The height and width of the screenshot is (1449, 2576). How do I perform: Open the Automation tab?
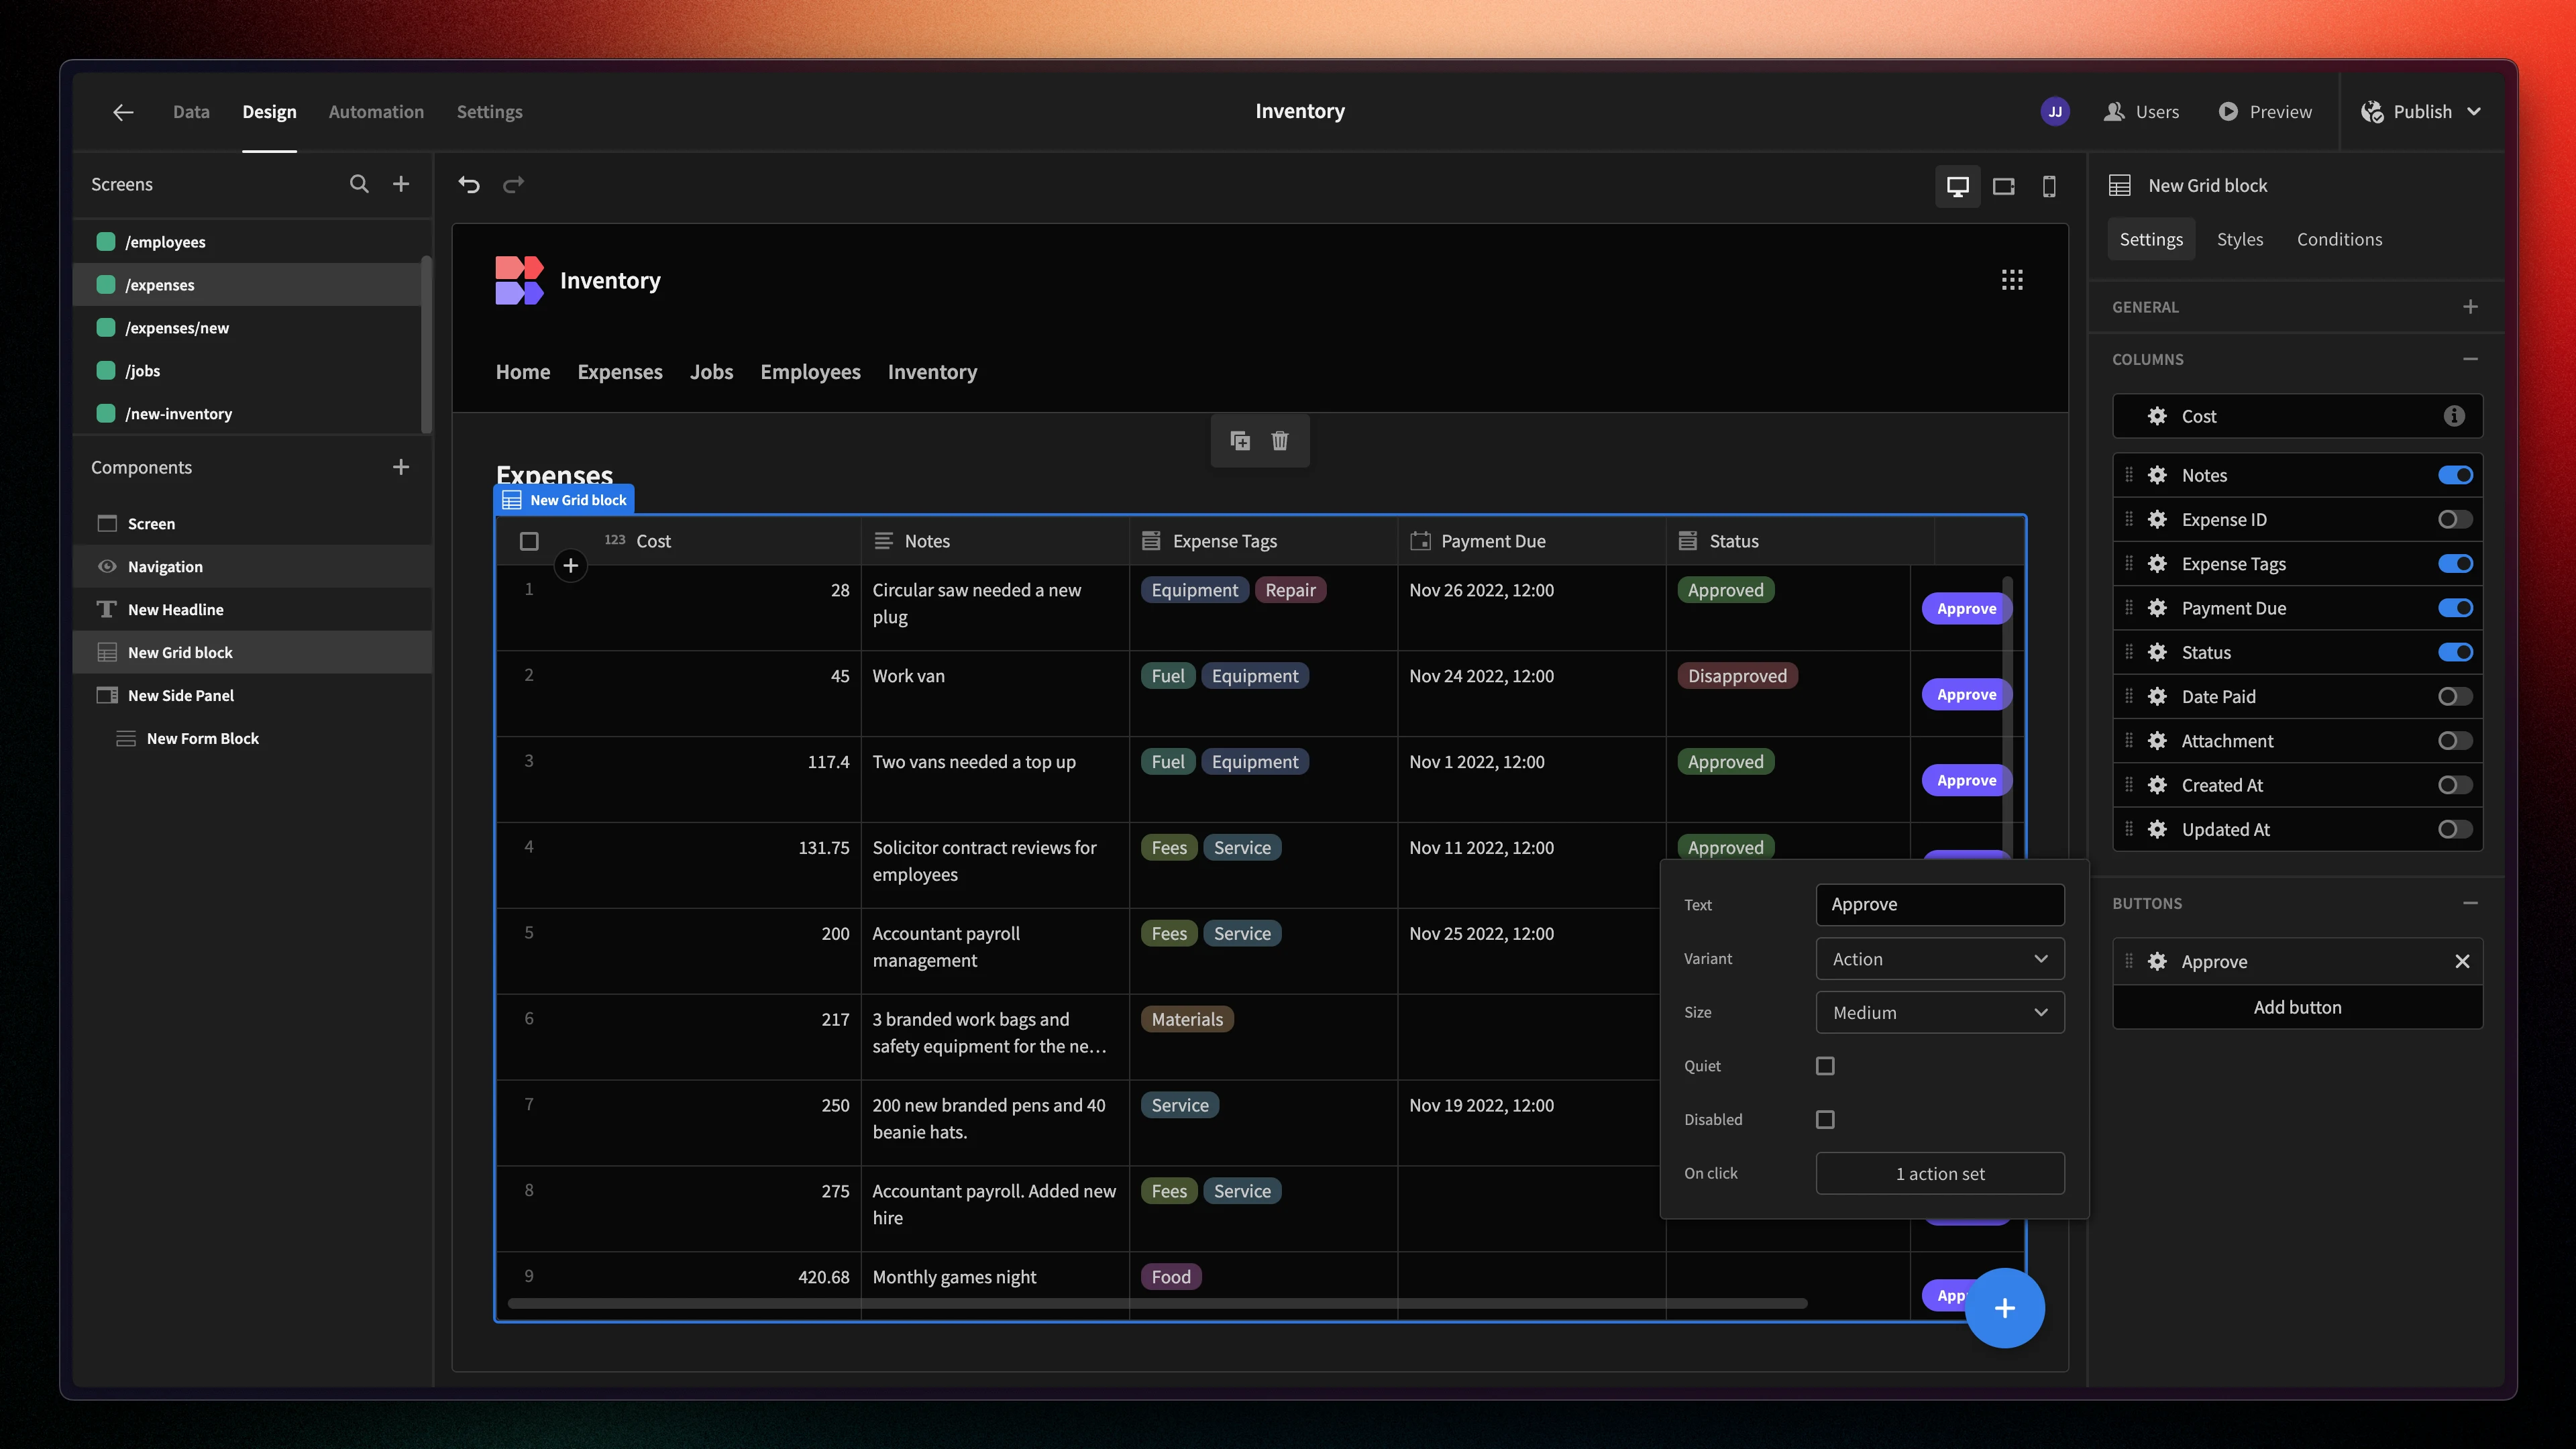(376, 112)
